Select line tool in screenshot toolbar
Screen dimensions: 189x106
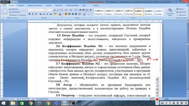click(157, 83)
